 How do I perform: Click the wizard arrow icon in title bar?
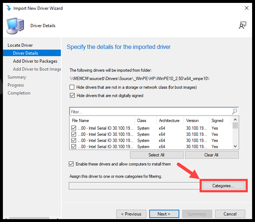(x=8, y=8)
